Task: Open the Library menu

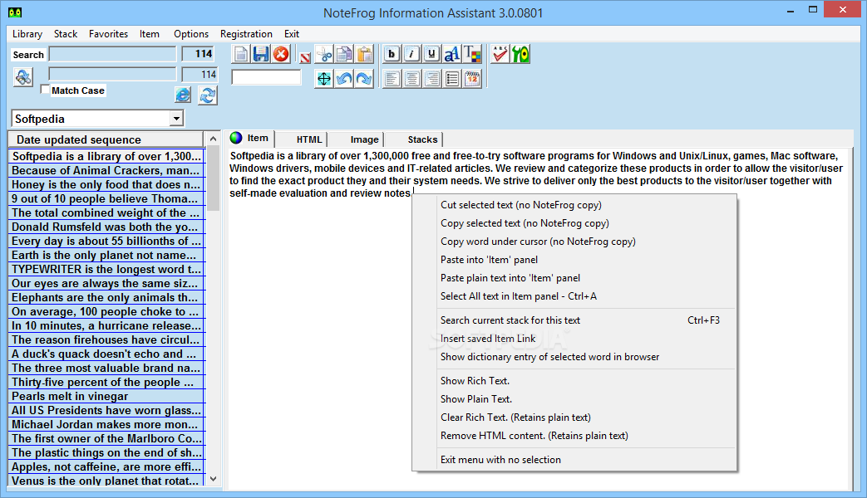Action: [27, 34]
